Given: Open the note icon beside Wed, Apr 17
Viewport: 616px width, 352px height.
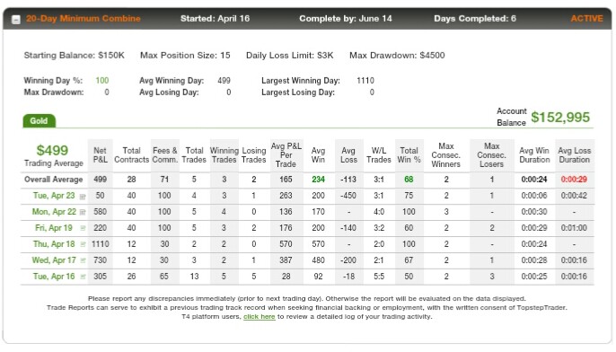Looking at the screenshot, I should click(x=83, y=260).
